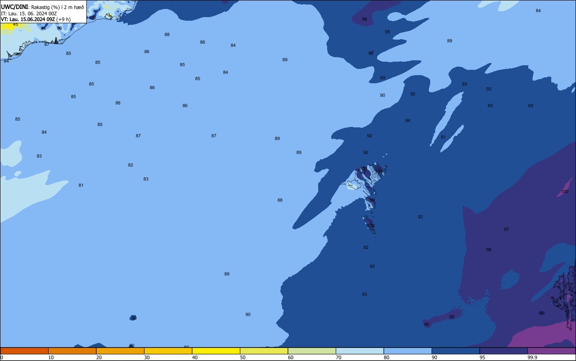Click the humidity value 45 on yellow area

coord(15,24)
